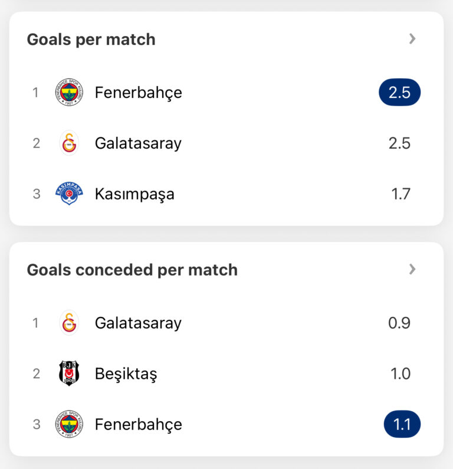Expand the Goals per match chevron
The image size is (453, 469).
[x=412, y=39]
